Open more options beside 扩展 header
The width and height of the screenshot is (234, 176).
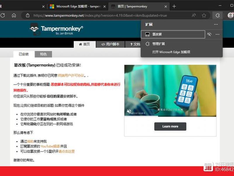(216, 24)
